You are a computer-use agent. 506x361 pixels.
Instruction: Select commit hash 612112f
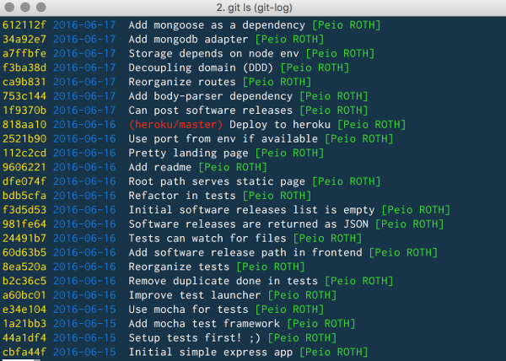(x=24, y=25)
